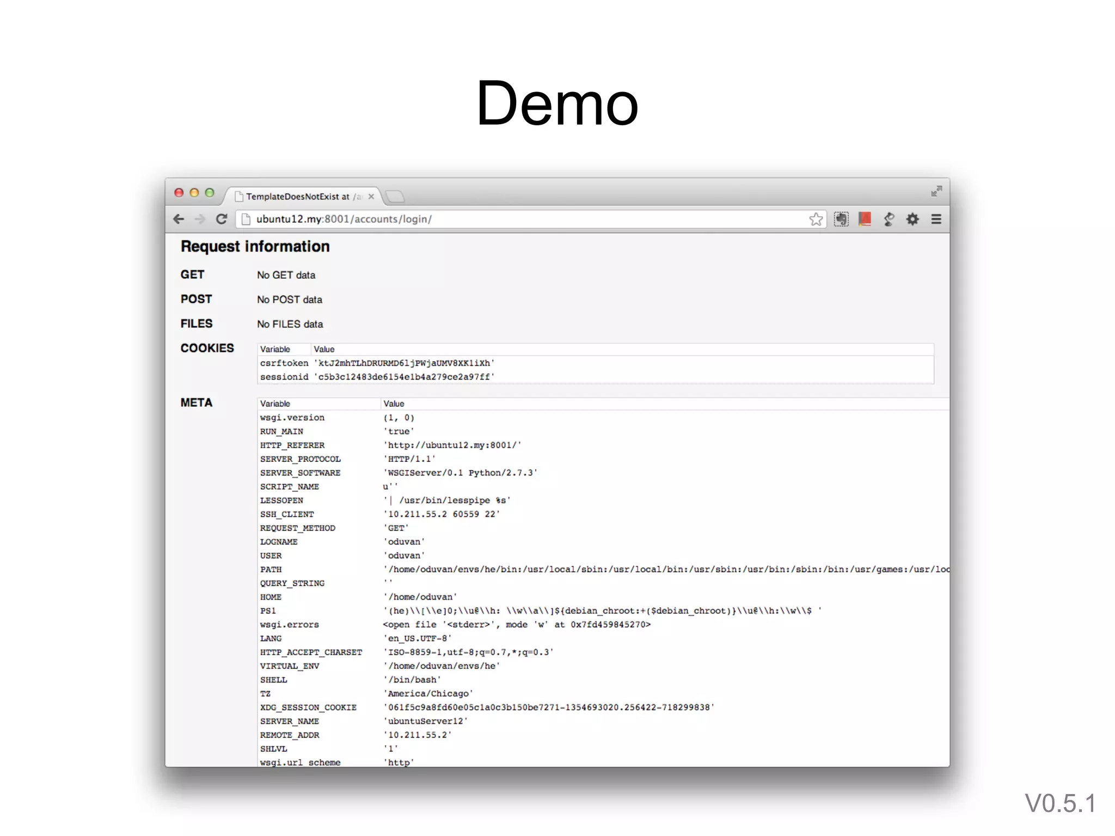
Task: Click SERVER_NAME value 'ubuntuServer12'
Action: (x=426, y=721)
